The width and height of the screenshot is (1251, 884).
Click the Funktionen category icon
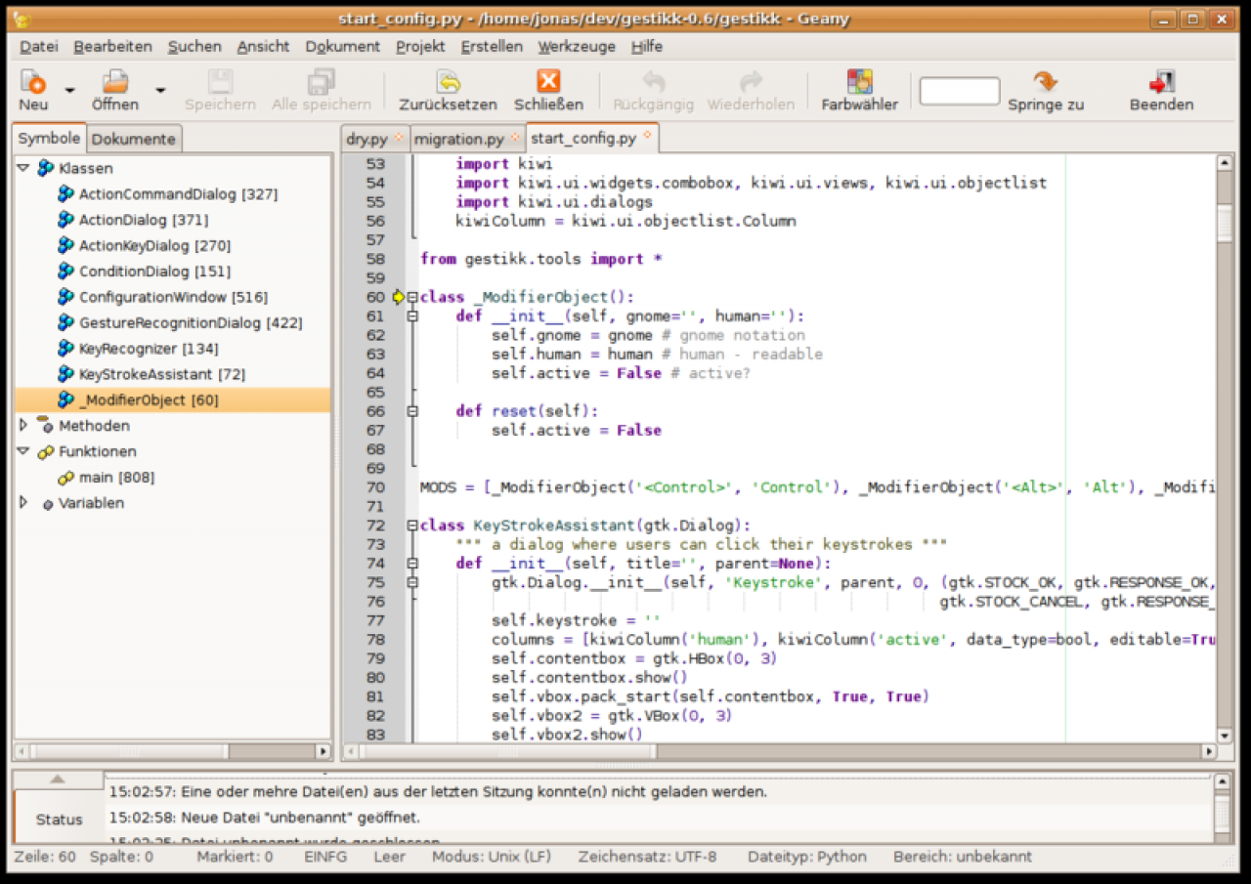[45, 451]
